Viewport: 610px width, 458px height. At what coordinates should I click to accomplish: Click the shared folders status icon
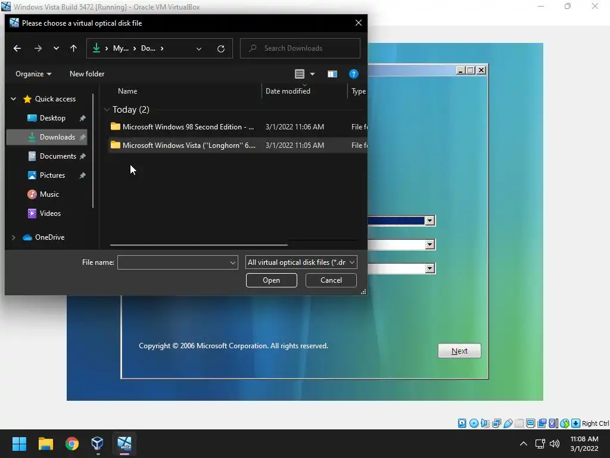pos(519,423)
